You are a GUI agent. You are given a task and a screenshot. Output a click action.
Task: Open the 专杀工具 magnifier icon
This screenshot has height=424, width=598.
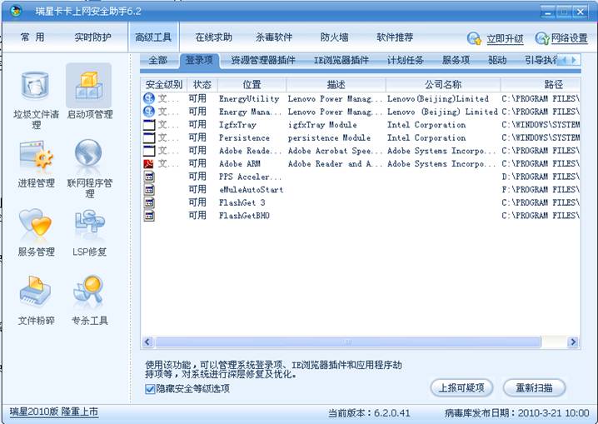(x=88, y=291)
